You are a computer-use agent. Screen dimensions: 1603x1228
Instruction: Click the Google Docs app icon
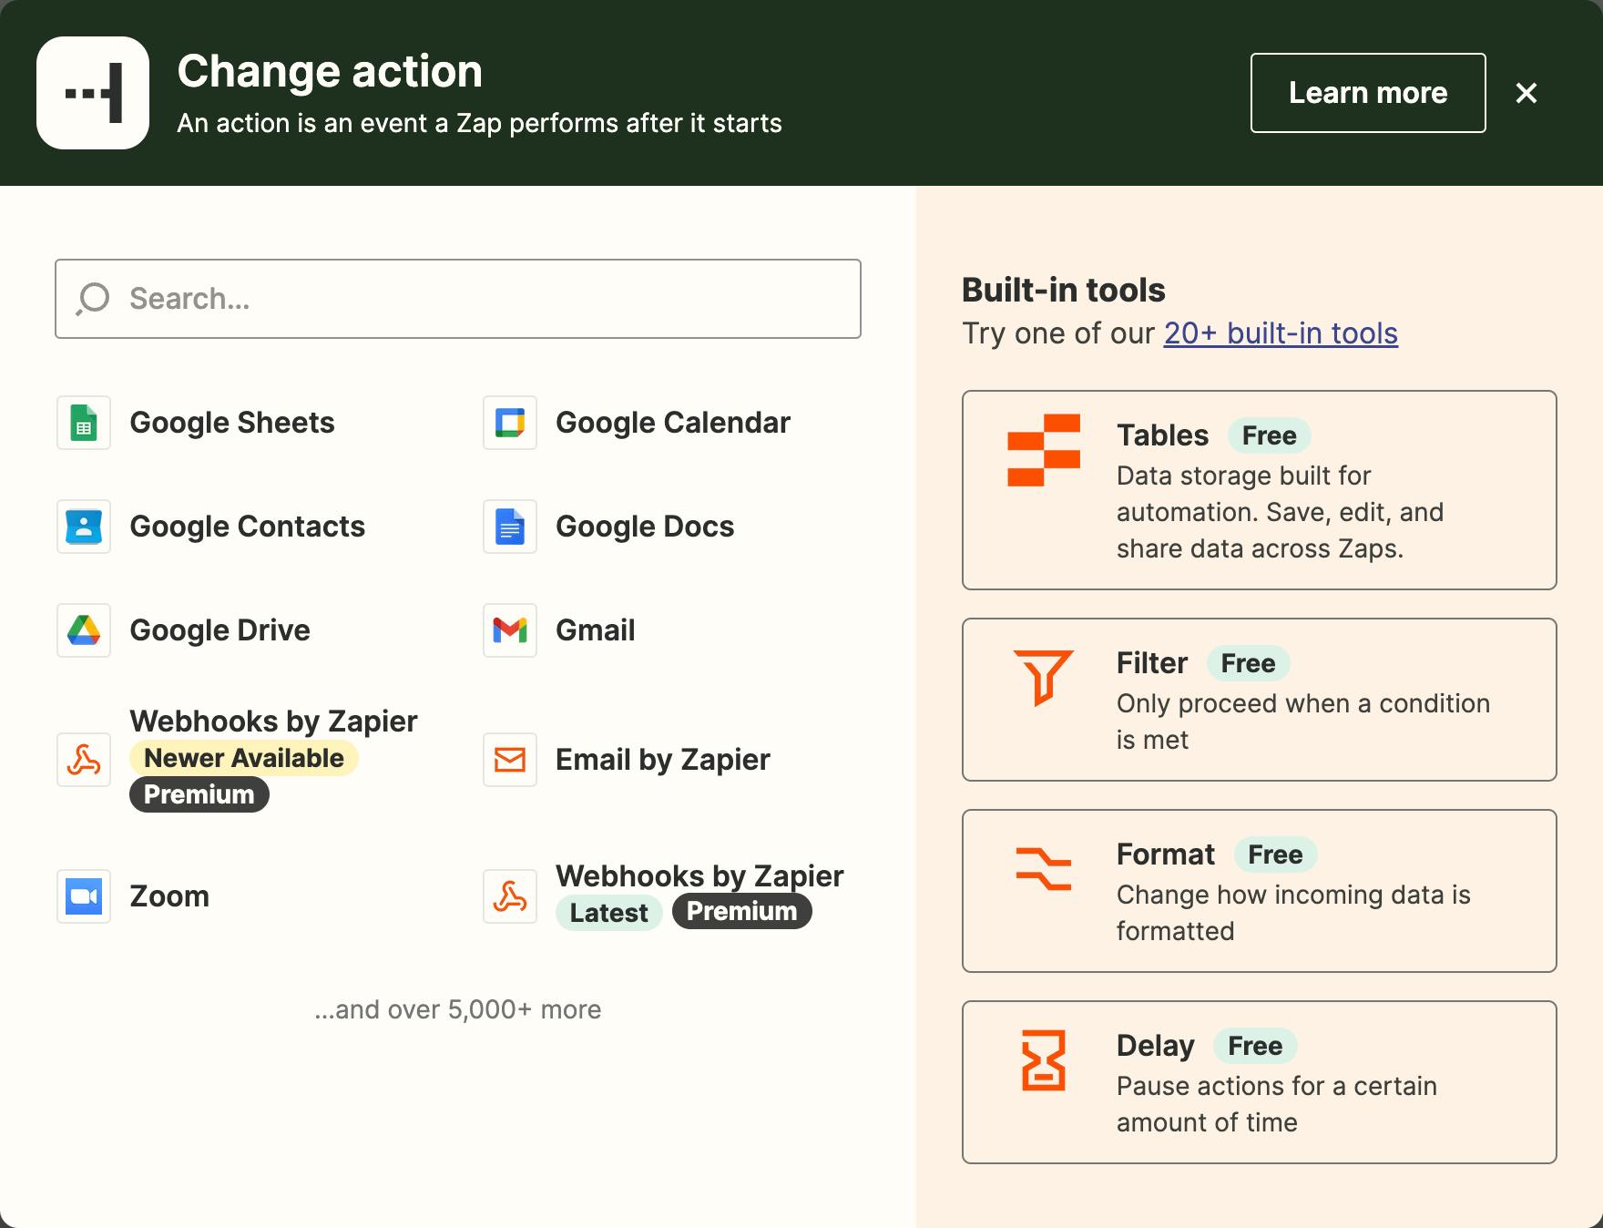tap(510, 527)
